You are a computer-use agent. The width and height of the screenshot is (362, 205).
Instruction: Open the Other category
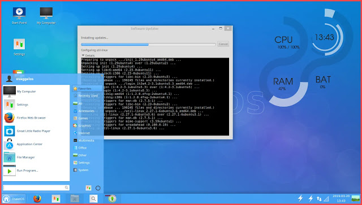pos(87,155)
